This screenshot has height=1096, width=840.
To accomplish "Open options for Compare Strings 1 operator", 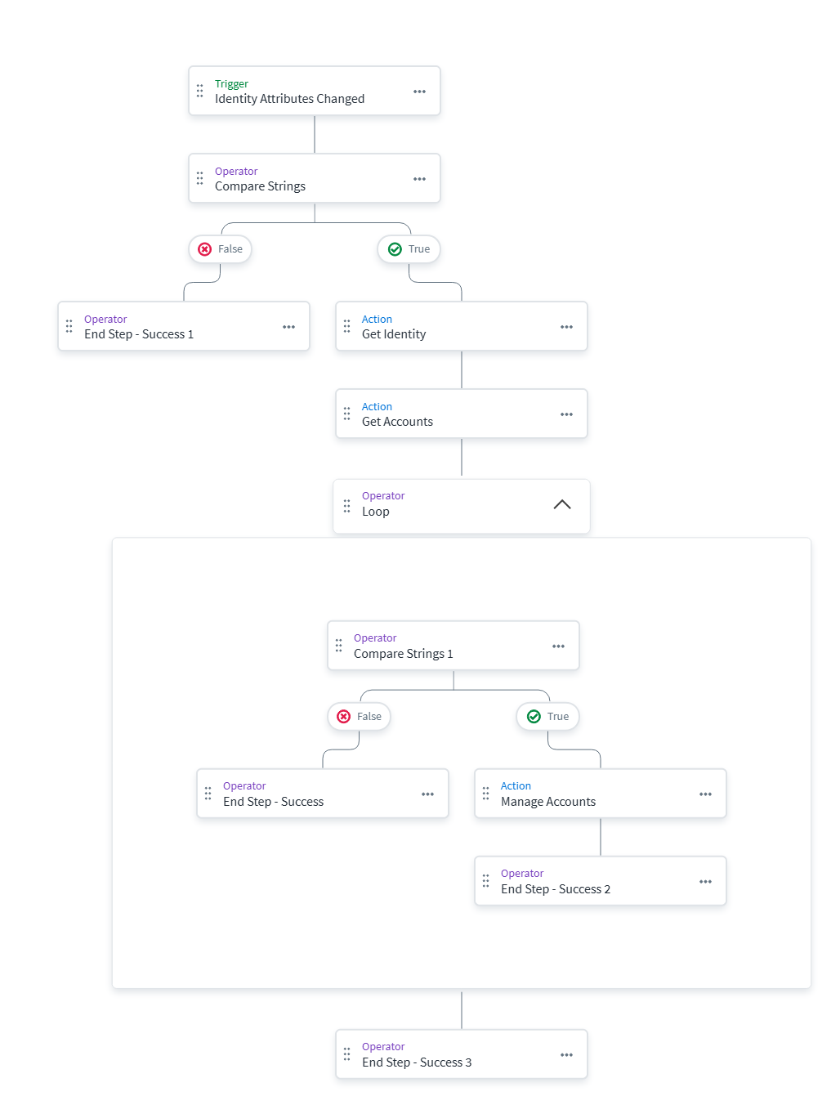I will pos(558,646).
